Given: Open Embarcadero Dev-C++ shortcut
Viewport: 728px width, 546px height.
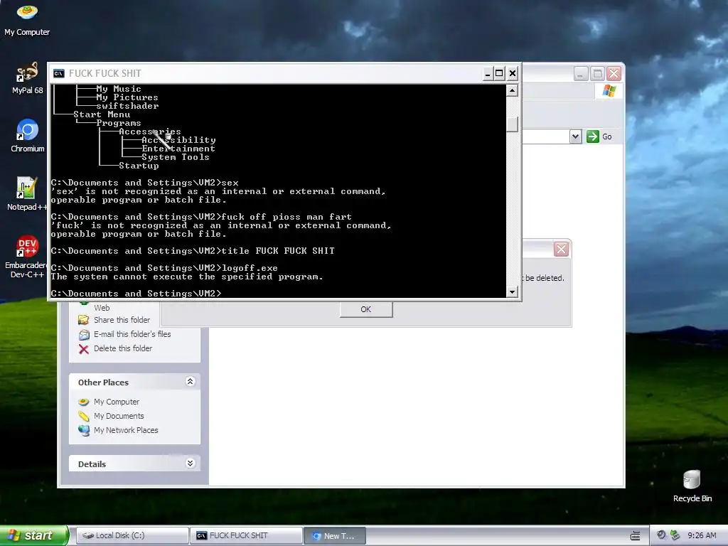Looking at the screenshot, I should [x=27, y=256].
